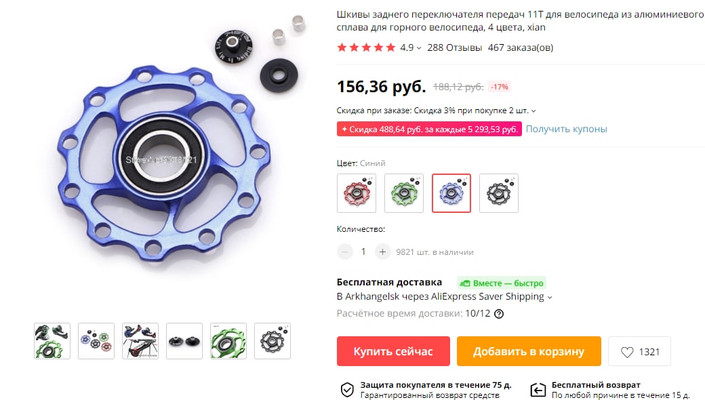
Task: Expand the 3% discount for 2 pcs dropdown
Action: click(533, 111)
